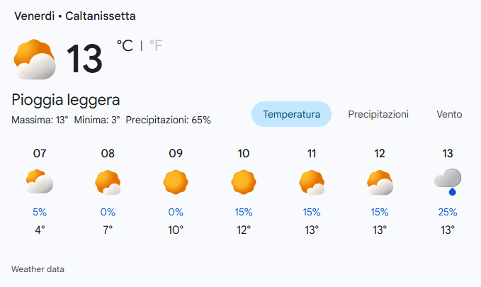The width and height of the screenshot is (481, 287).
Task: Select the 08 hour weather icon
Action: pyautogui.click(x=108, y=183)
